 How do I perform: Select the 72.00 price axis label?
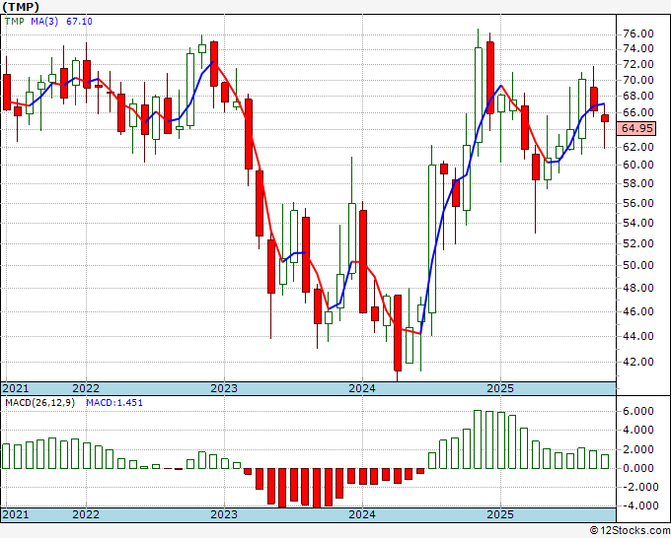(x=638, y=64)
